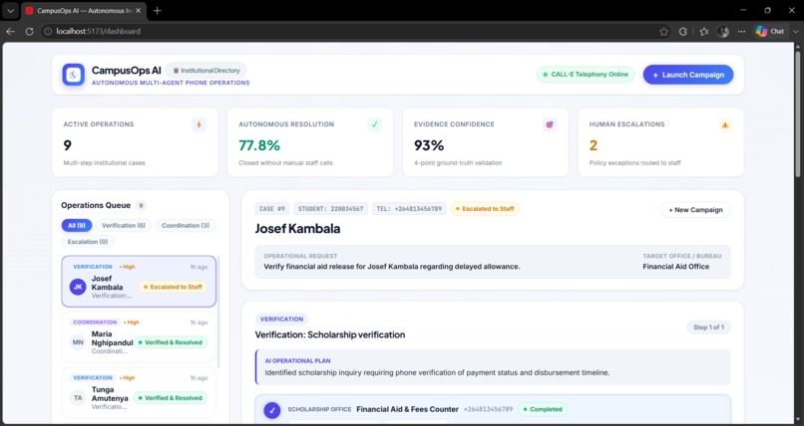Filter queue by Coordination (3)
The width and height of the screenshot is (804, 426).
(x=186, y=226)
